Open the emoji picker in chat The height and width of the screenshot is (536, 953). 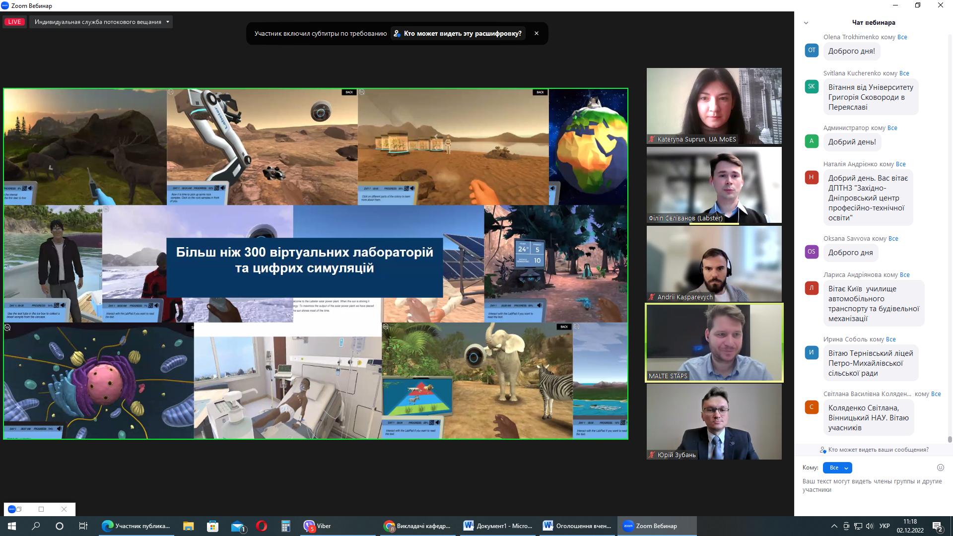(940, 468)
